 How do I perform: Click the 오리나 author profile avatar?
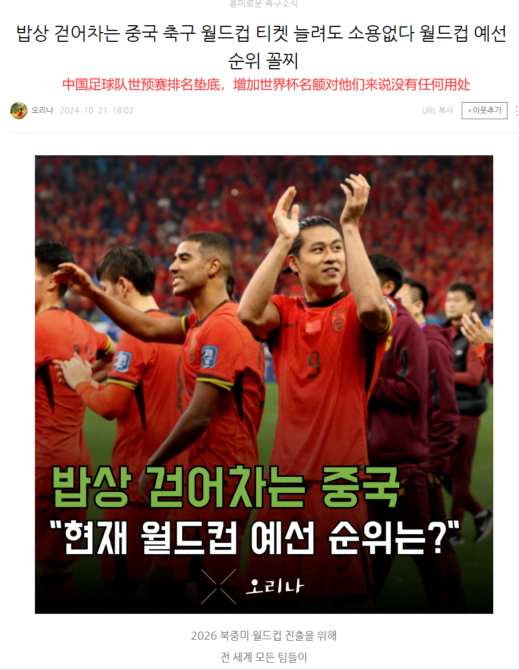click(x=19, y=111)
